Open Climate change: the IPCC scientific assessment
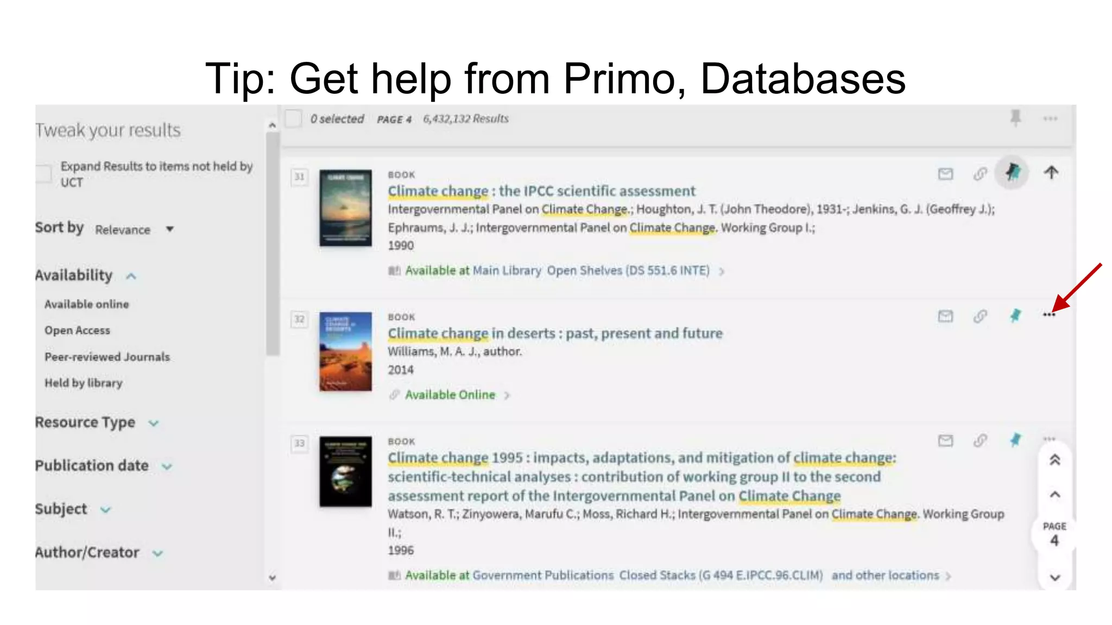Image resolution: width=1112 pixels, height=625 pixels. pyautogui.click(x=541, y=191)
